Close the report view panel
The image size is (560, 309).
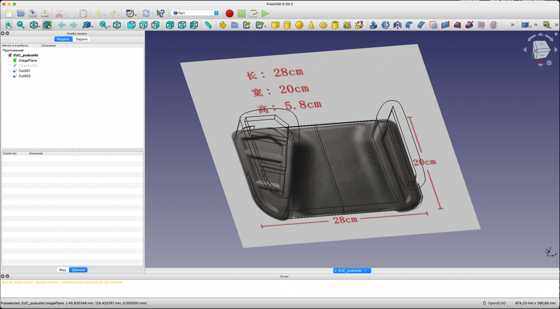3,276
